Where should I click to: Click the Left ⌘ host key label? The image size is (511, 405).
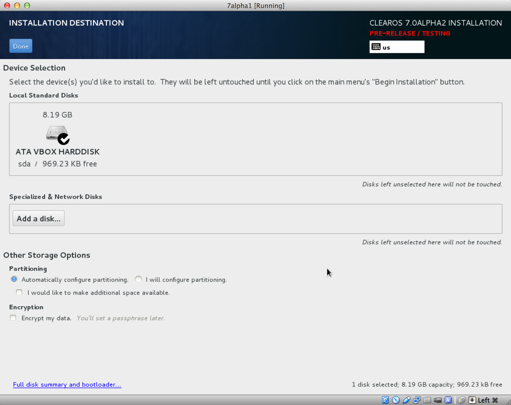coord(488,400)
